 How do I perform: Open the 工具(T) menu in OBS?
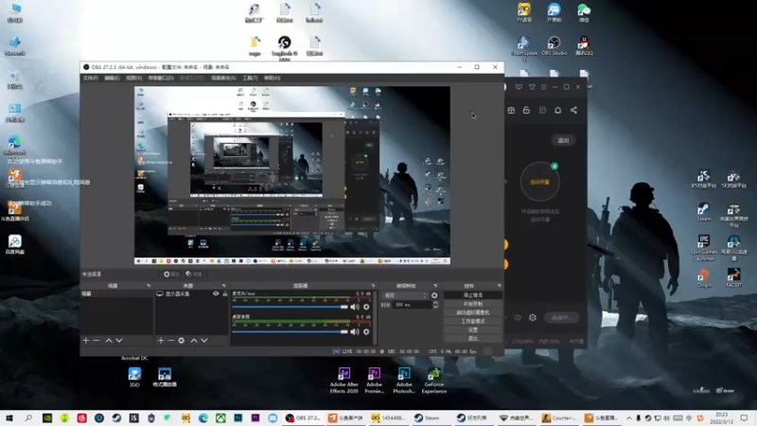coord(250,78)
